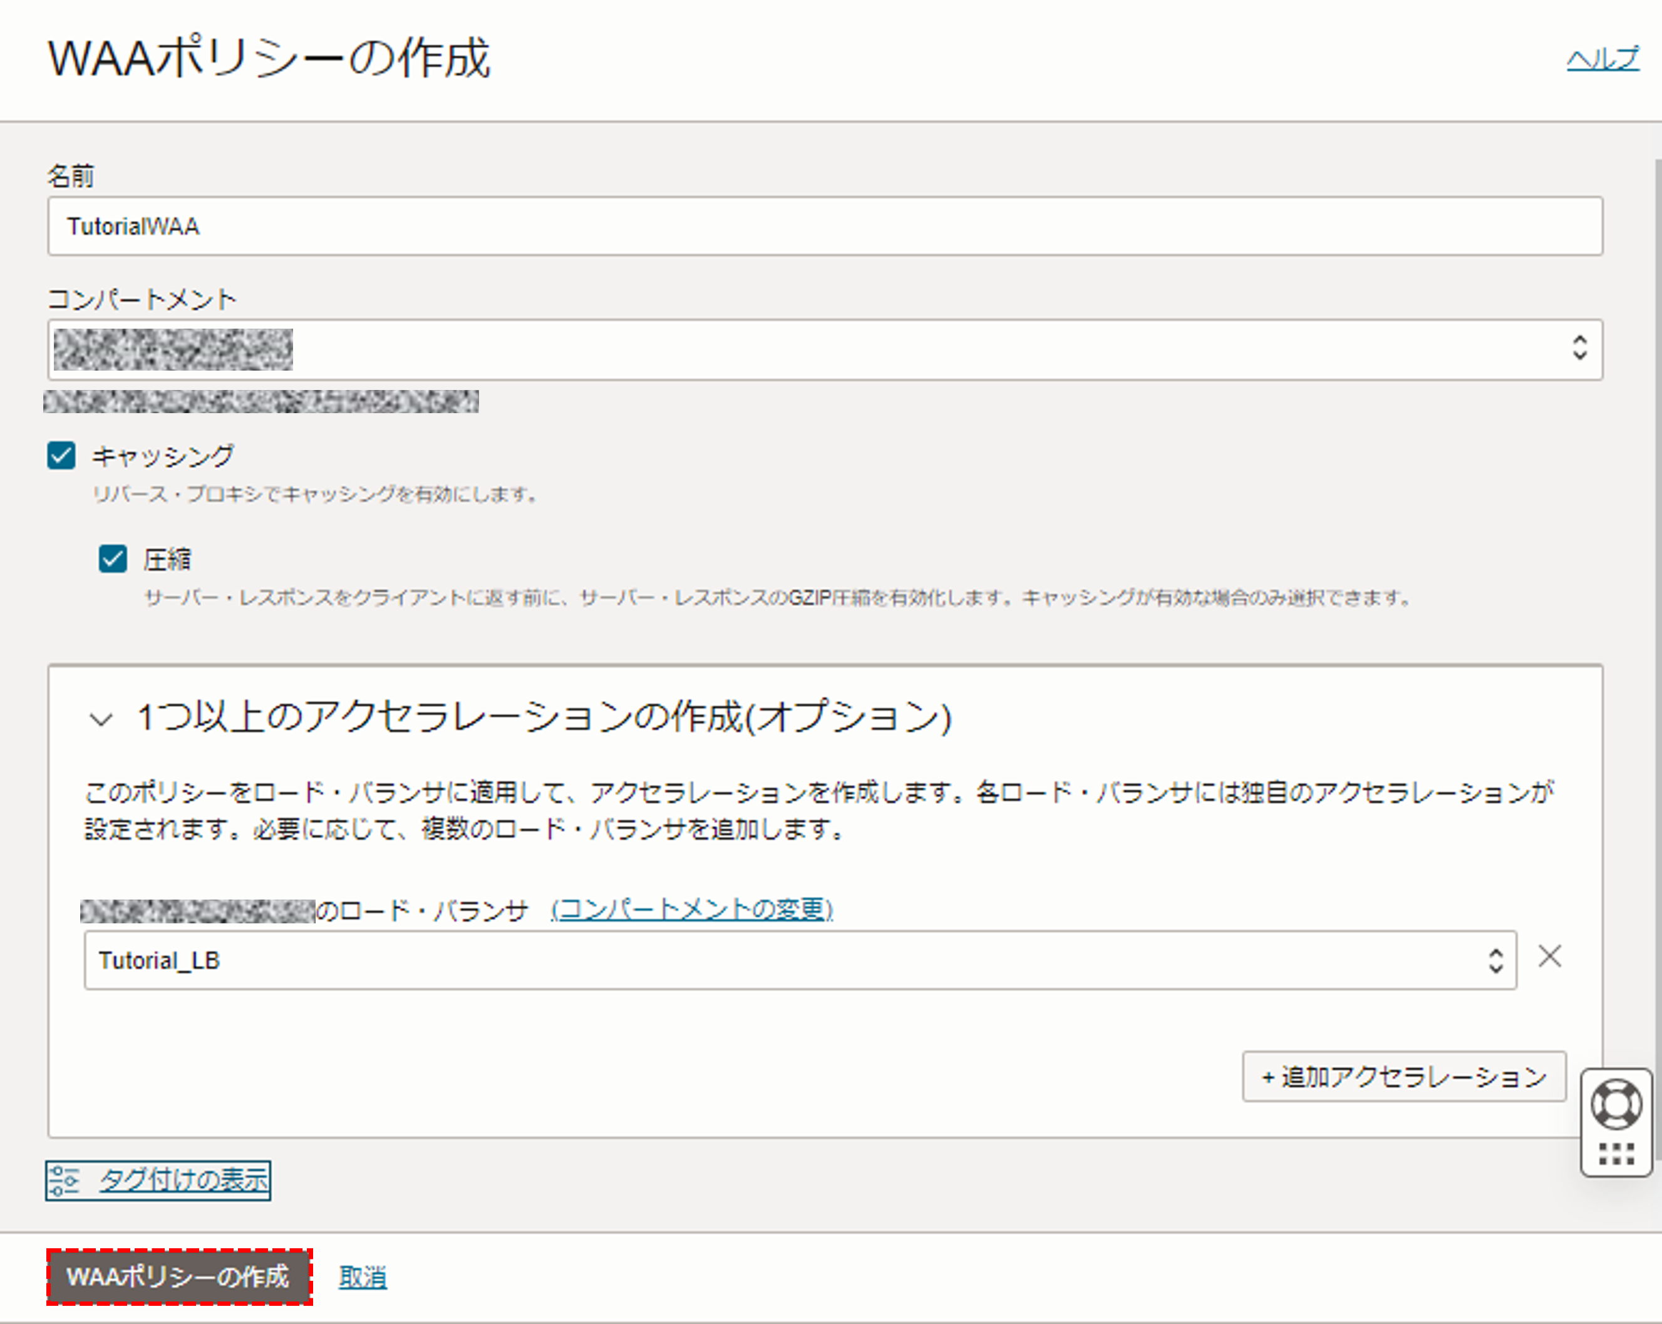This screenshot has width=1662, height=1324.
Task: Click the lifebuoy help widget icon
Action: pyautogui.click(x=1616, y=1104)
